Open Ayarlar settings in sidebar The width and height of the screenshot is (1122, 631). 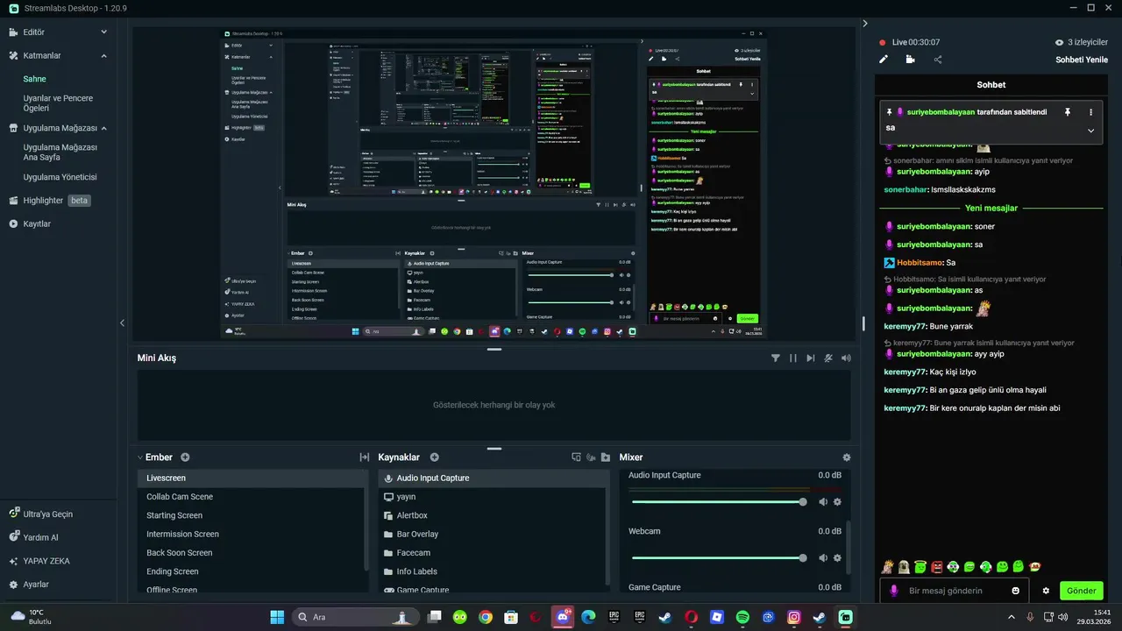point(29,585)
